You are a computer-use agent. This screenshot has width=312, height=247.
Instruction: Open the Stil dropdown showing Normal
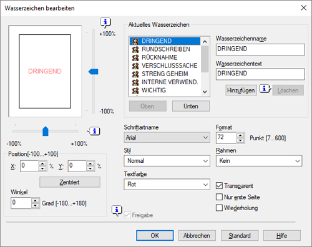167,161
